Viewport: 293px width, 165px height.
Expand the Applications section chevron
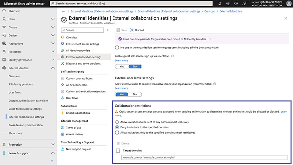53,43
